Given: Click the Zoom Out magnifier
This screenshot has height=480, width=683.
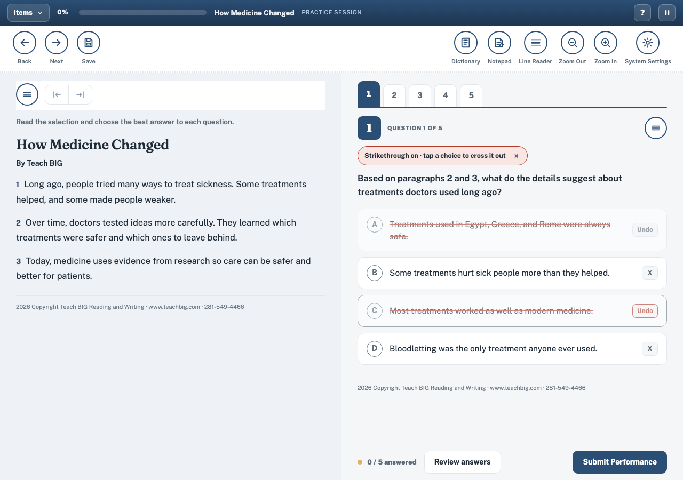Looking at the screenshot, I should pos(573,43).
